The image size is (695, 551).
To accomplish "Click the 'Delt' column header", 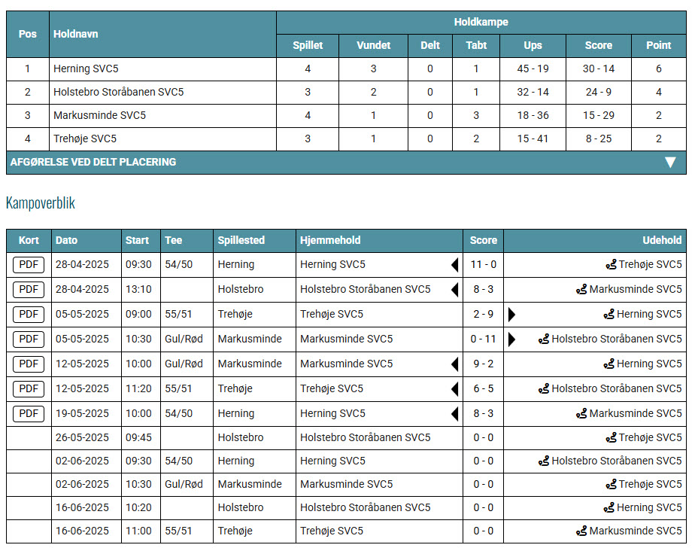I will coord(430,46).
